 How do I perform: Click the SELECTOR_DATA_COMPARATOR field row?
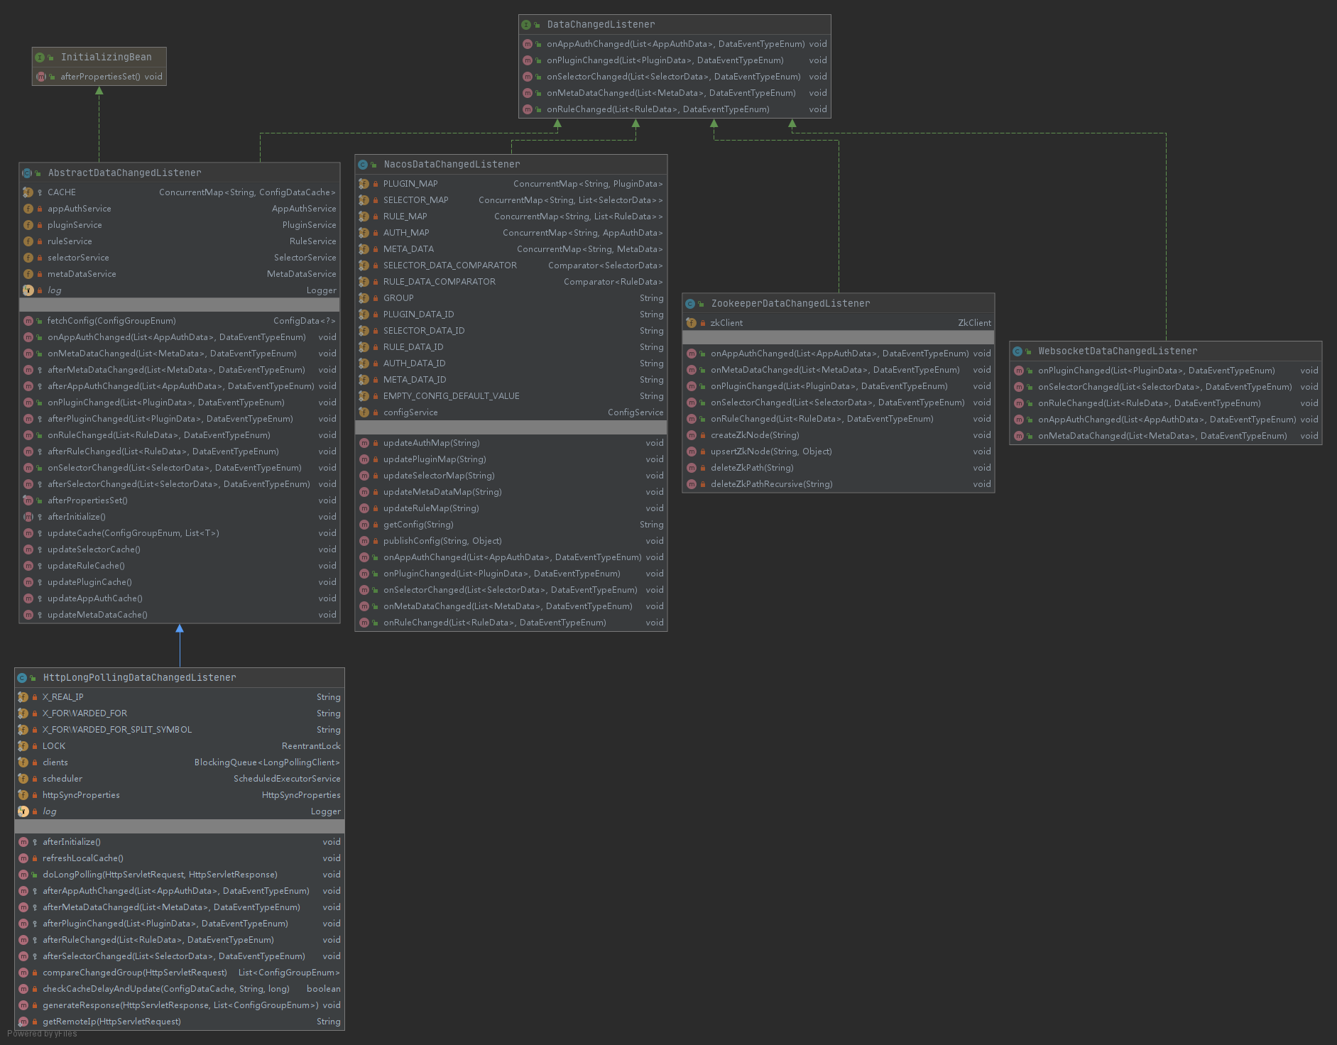[x=511, y=266]
